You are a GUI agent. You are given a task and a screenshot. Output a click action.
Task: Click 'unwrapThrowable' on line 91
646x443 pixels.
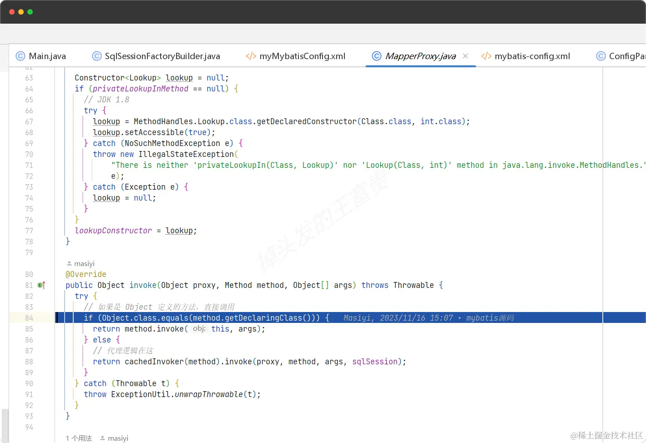[209, 394]
